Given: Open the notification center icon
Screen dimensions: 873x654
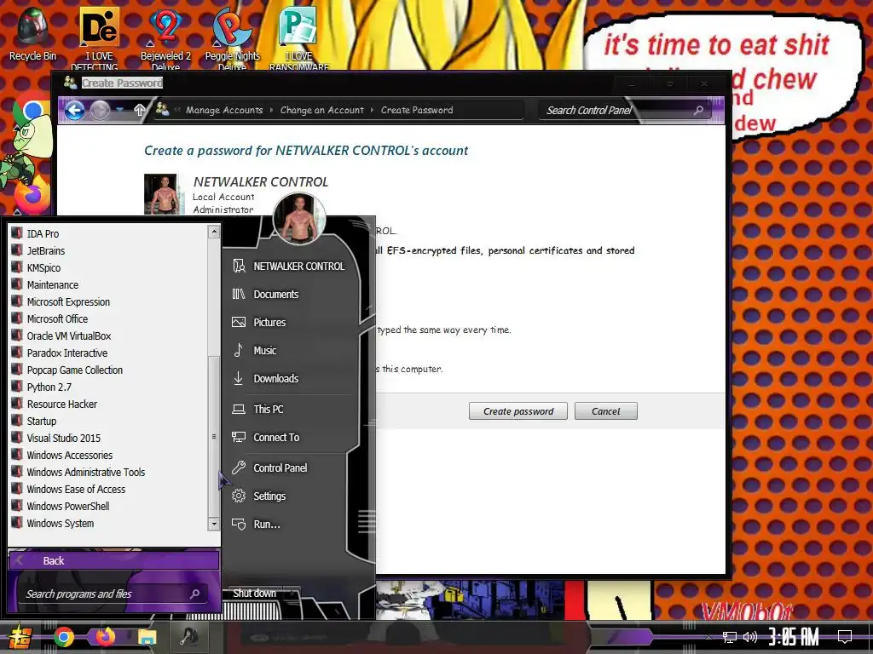Looking at the screenshot, I should coord(845,637).
